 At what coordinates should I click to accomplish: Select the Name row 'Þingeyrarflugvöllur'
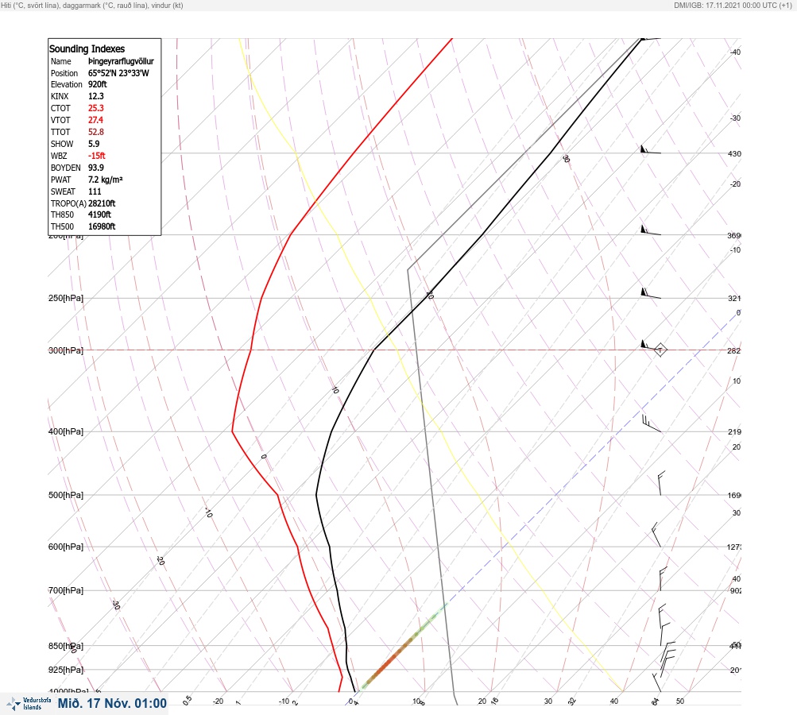click(x=121, y=61)
